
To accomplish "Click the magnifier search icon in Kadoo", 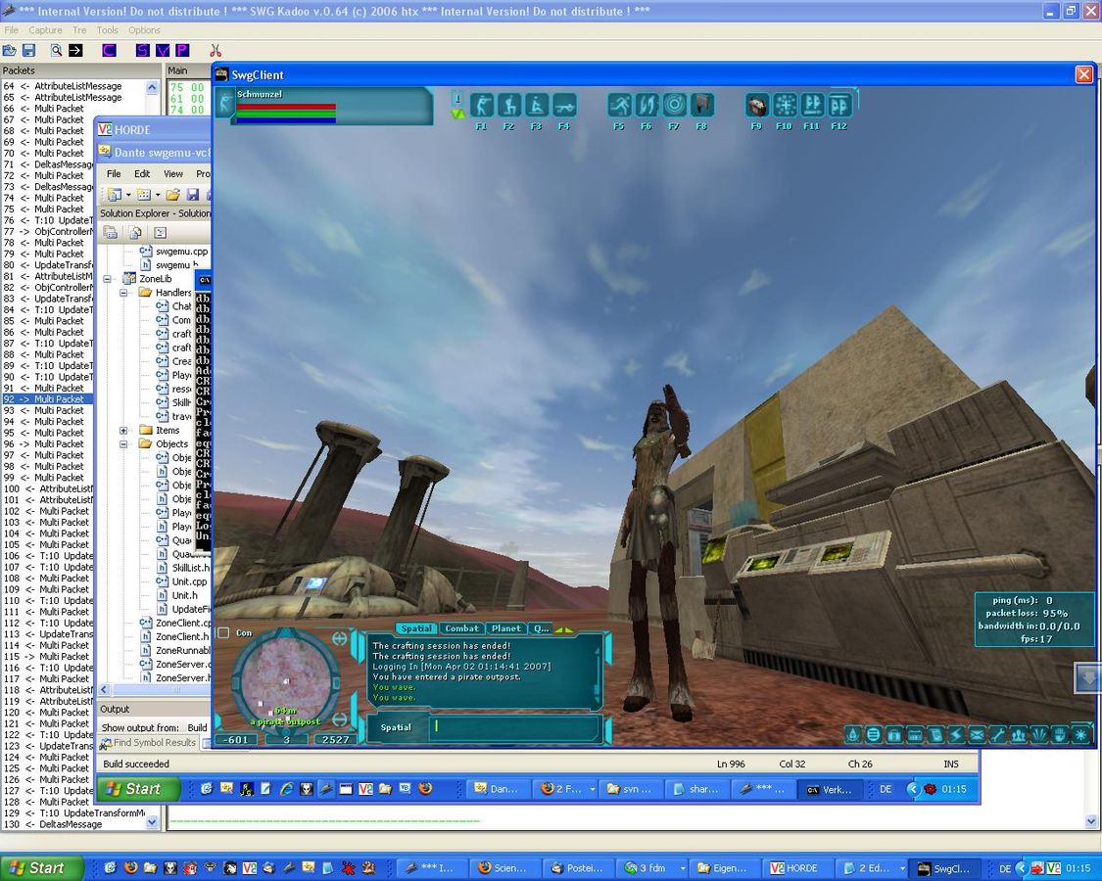I will click(x=56, y=50).
